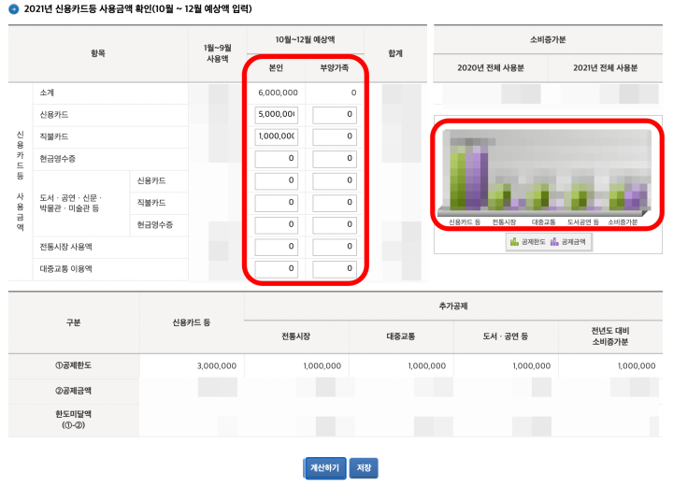Select the 본인 직불카드 field showing 1,000,000
The width and height of the screenshot is (673, 486).
pos(277,136)
